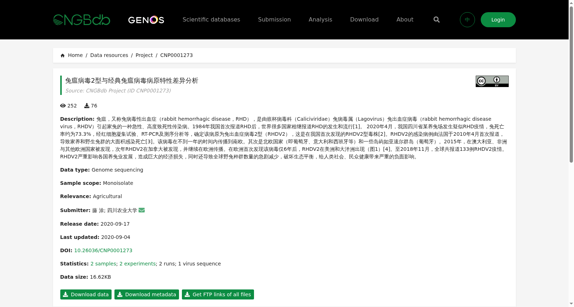Image resolution: width=574 pixels, height=307 pixels.
Task: Click '1 virus sequence' statistics text
Action: click(x=199, y=264)
